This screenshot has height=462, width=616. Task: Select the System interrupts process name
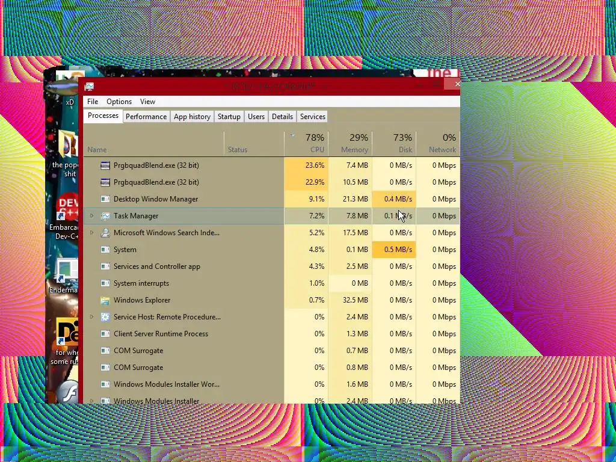tap(141, 283)
